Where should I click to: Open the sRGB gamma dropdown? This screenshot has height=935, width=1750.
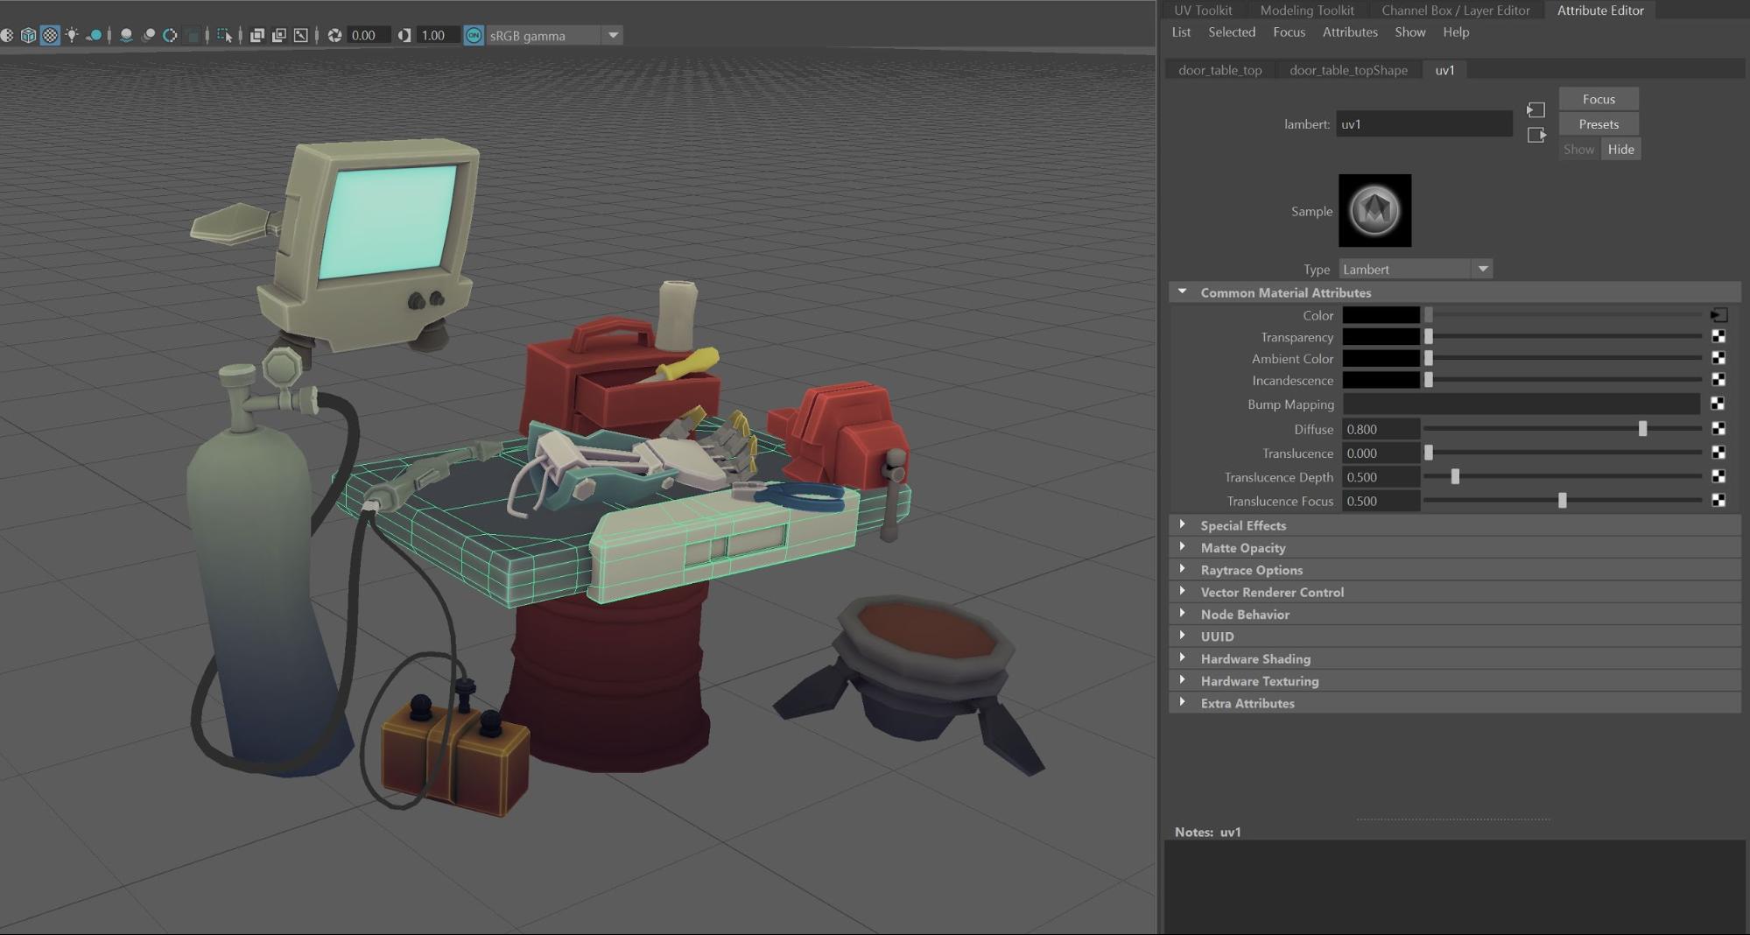point(613,35)
